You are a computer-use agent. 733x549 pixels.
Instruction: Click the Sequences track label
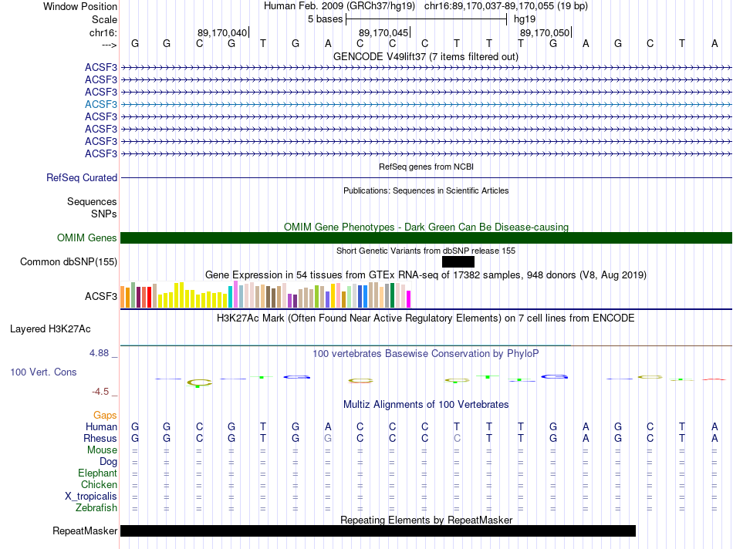click(92, 201)
